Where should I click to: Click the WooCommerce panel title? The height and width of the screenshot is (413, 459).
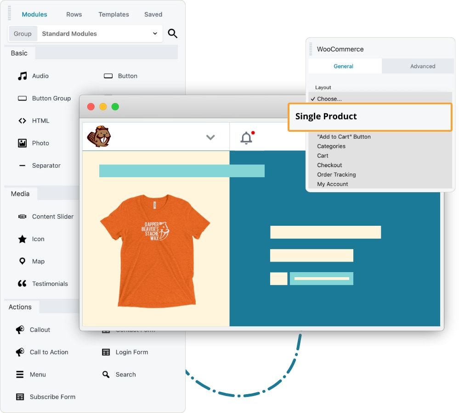(340, 49)
